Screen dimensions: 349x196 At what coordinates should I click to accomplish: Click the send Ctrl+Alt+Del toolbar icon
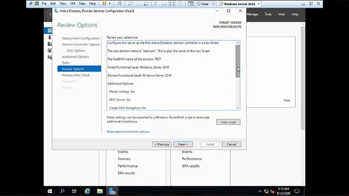click(x=119, y=4)
